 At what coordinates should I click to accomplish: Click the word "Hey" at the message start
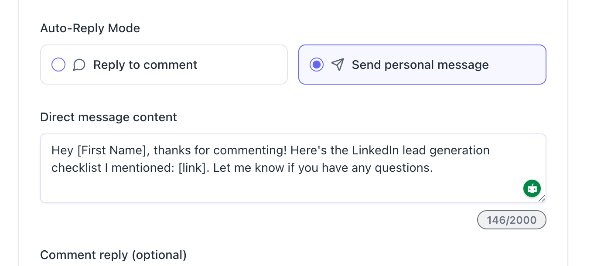(x=62, y=150)
